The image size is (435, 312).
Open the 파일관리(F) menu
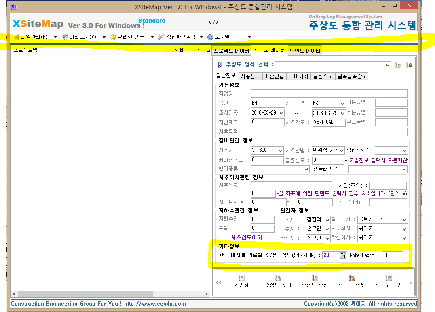(34, 37)
